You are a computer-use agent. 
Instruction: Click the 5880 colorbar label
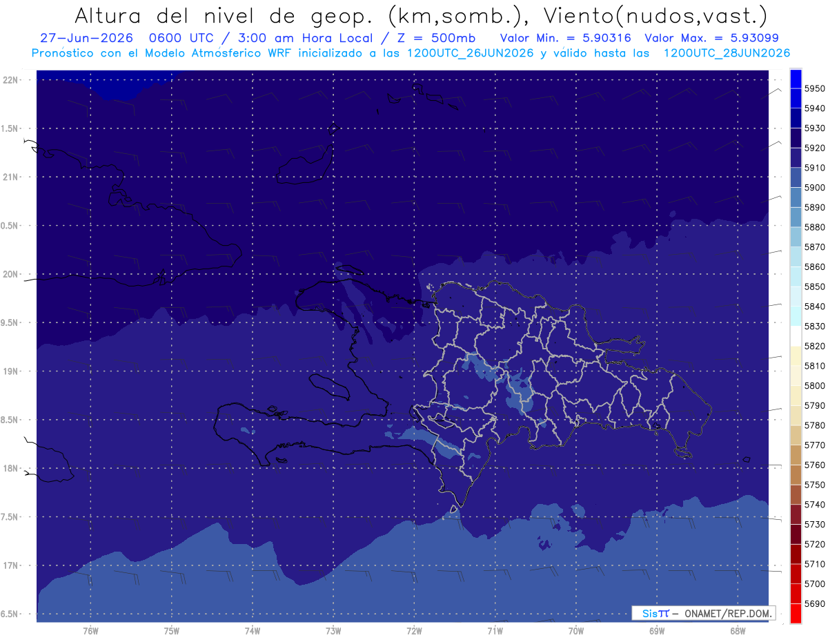815,227
